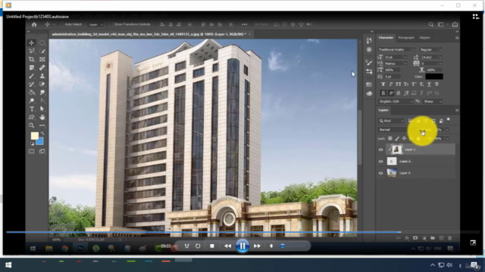
Task: Select the Eraser tool
Action: point(42,84)
